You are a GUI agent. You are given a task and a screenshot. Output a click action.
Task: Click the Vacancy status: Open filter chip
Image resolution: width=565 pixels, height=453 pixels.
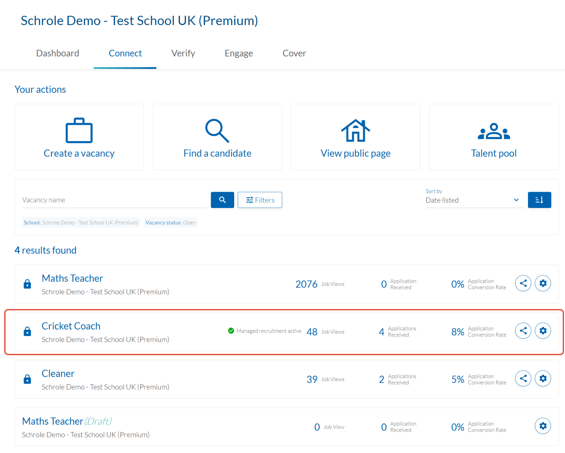(171, 223)
